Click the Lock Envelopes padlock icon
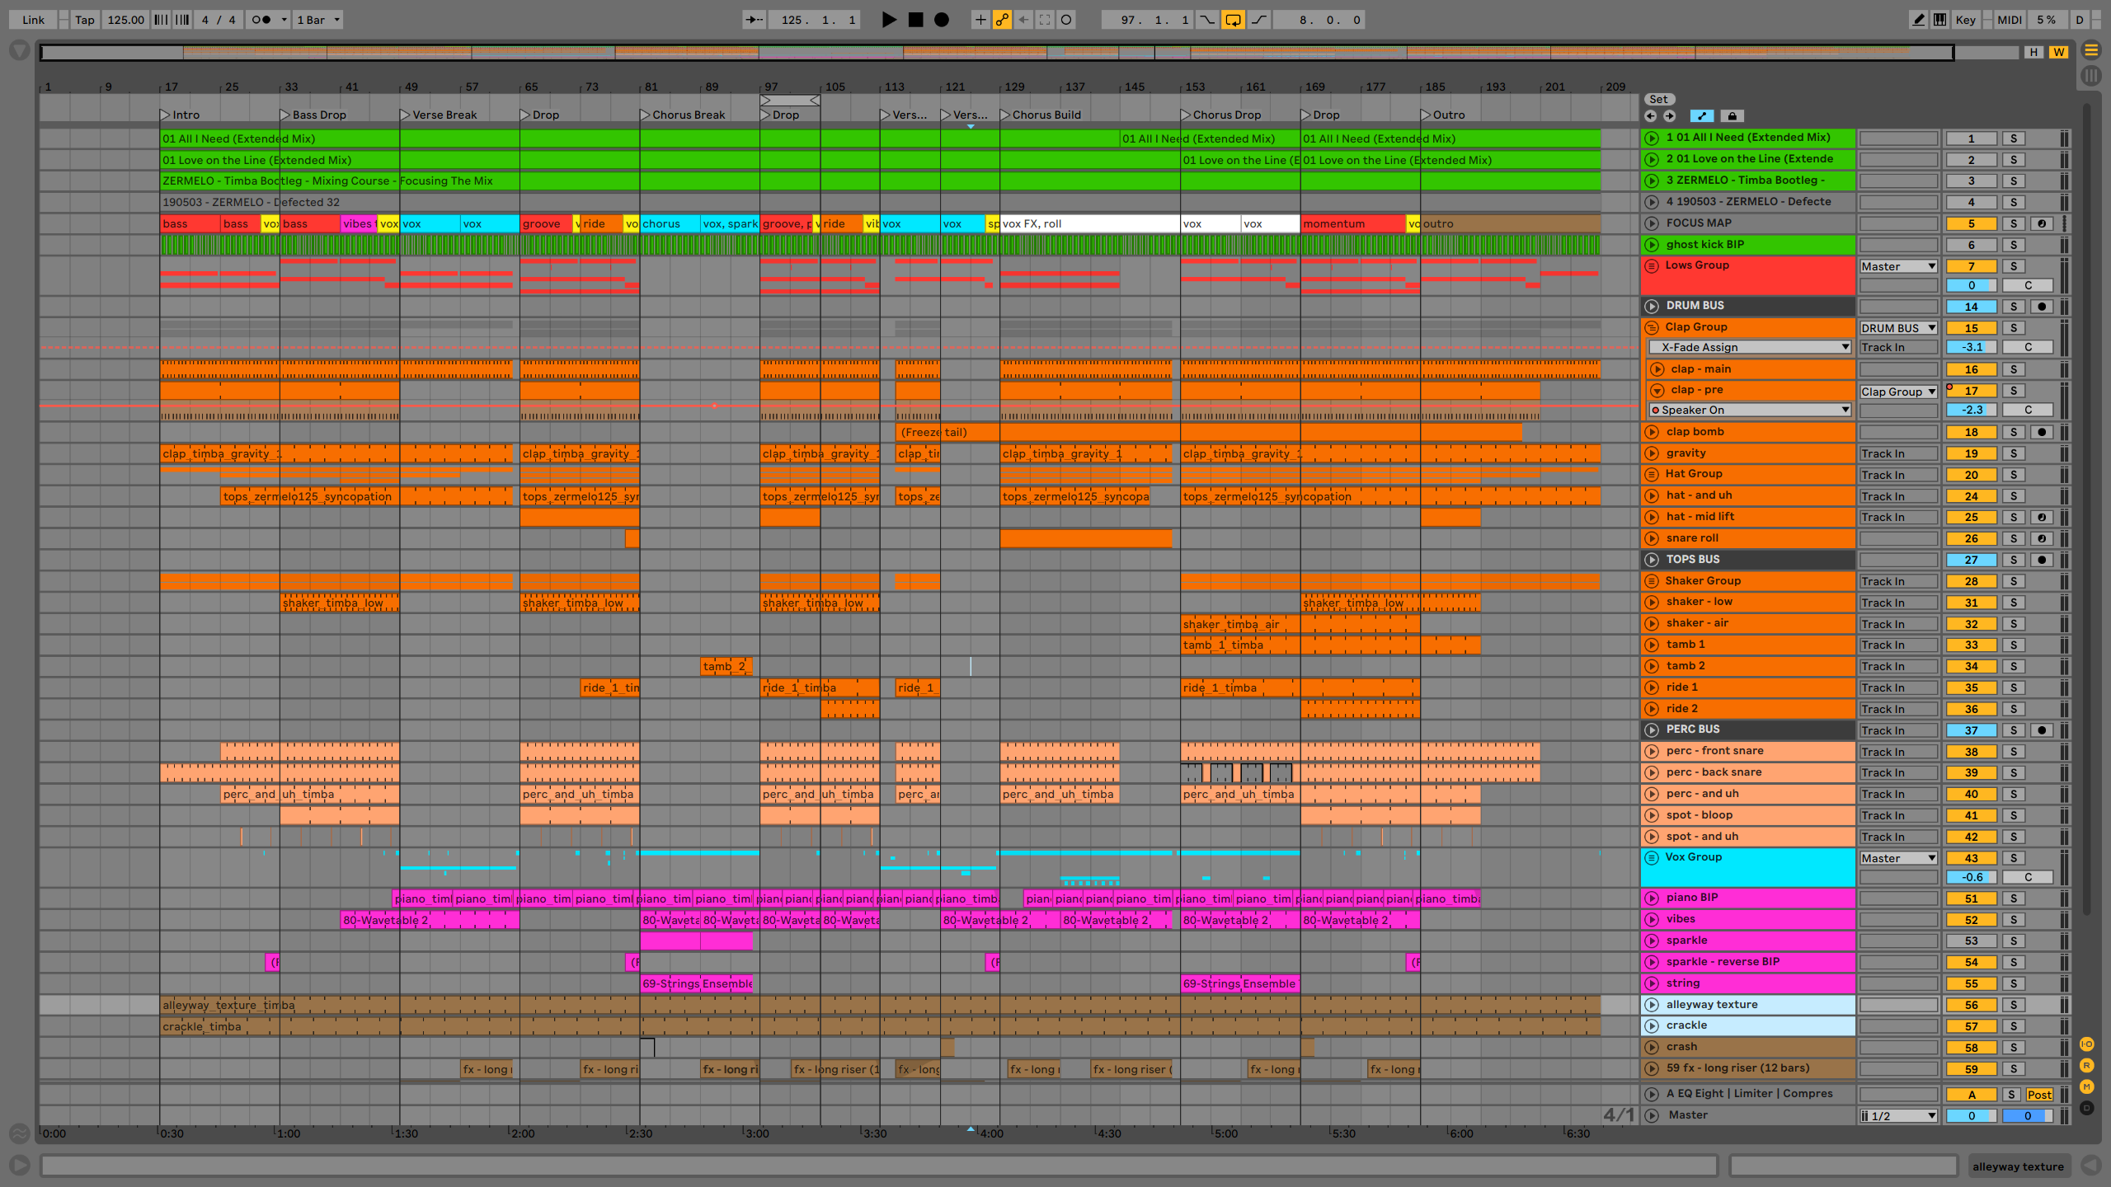The image size is (2111, 1187). point(1732,116)
